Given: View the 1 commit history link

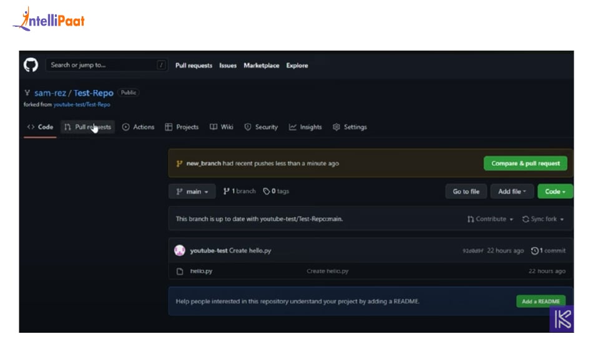Looking at the screenshot, I should (x=549, y=251).
